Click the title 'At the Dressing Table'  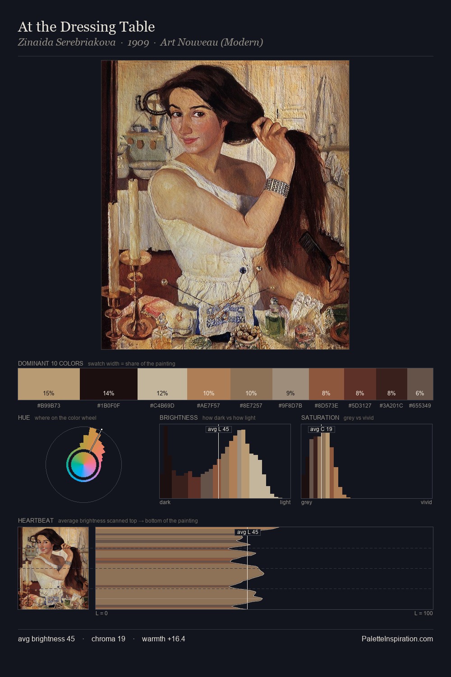tap(86, 27)
